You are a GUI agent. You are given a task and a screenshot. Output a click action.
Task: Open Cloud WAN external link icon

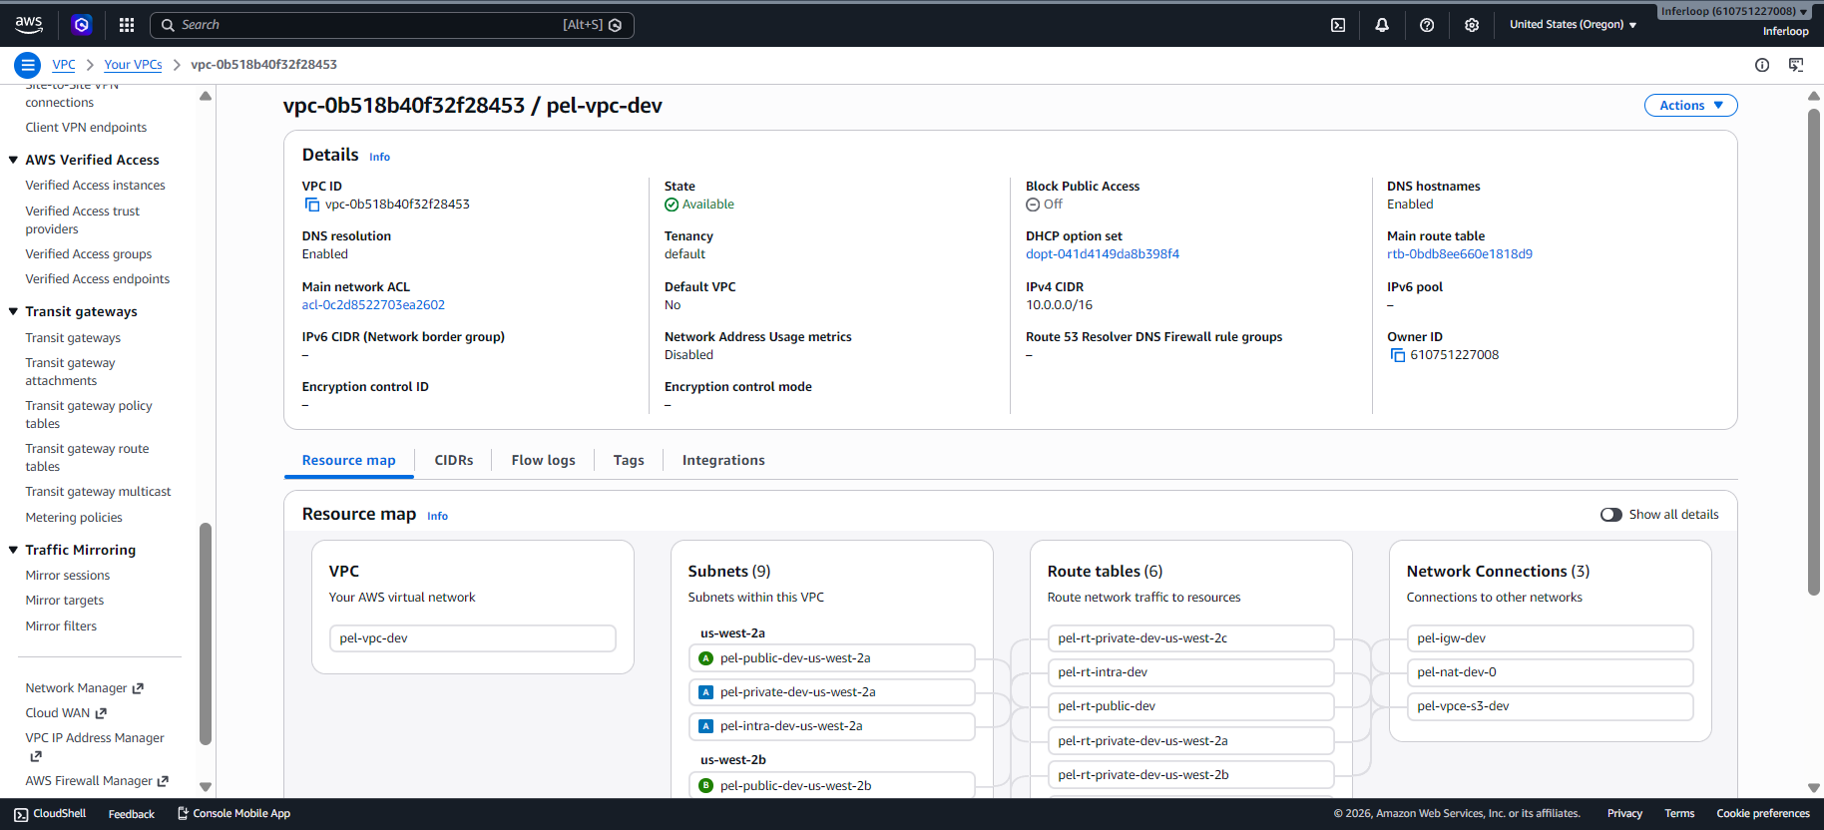coord(101,713)
